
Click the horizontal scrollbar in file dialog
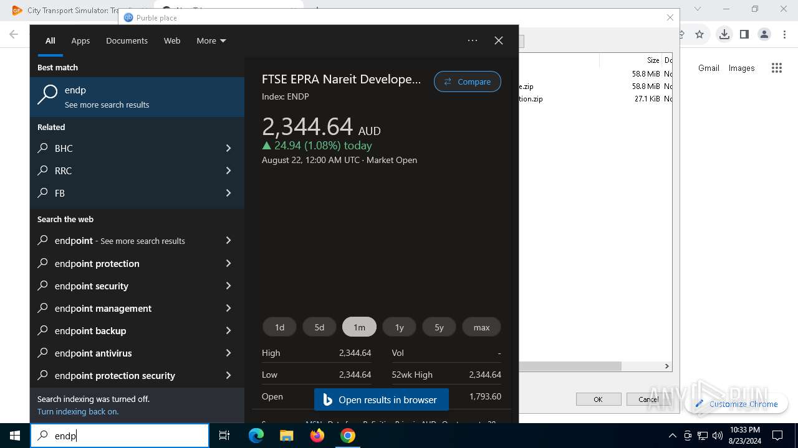[570, 366]
